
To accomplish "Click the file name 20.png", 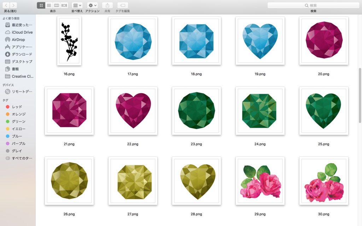I will (323, 74).
